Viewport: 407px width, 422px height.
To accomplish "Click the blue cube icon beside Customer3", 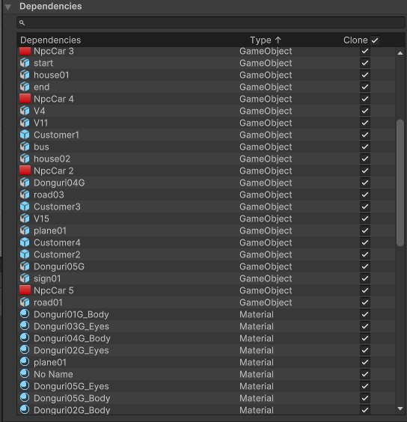I will coord(25,207).
